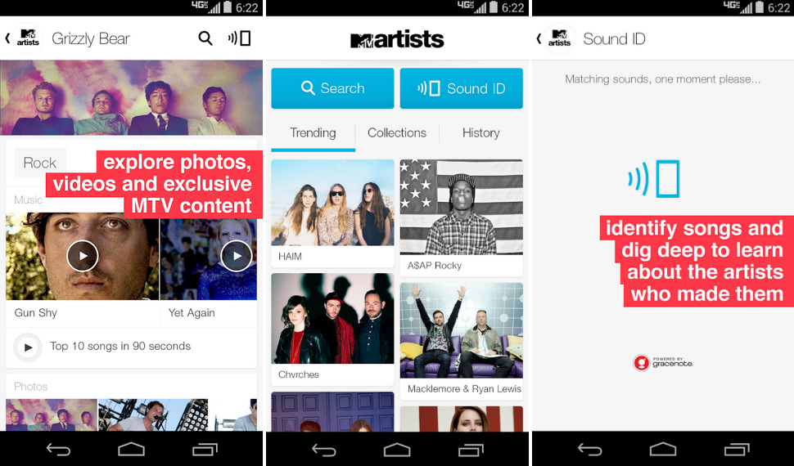This screenshot has width=794, height=466.
Task: Switch to the History tab
Action: click(x=481, y=133)
